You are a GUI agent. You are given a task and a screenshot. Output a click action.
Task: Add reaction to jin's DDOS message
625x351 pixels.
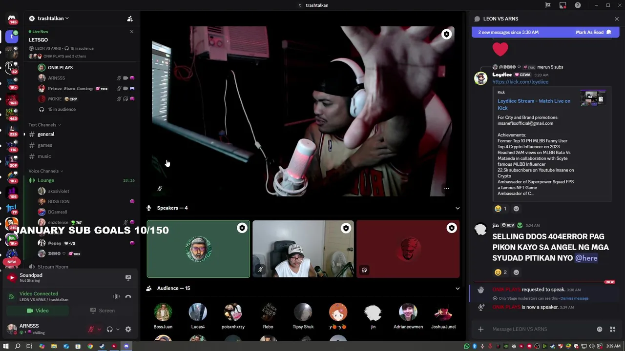click(516, 273)
